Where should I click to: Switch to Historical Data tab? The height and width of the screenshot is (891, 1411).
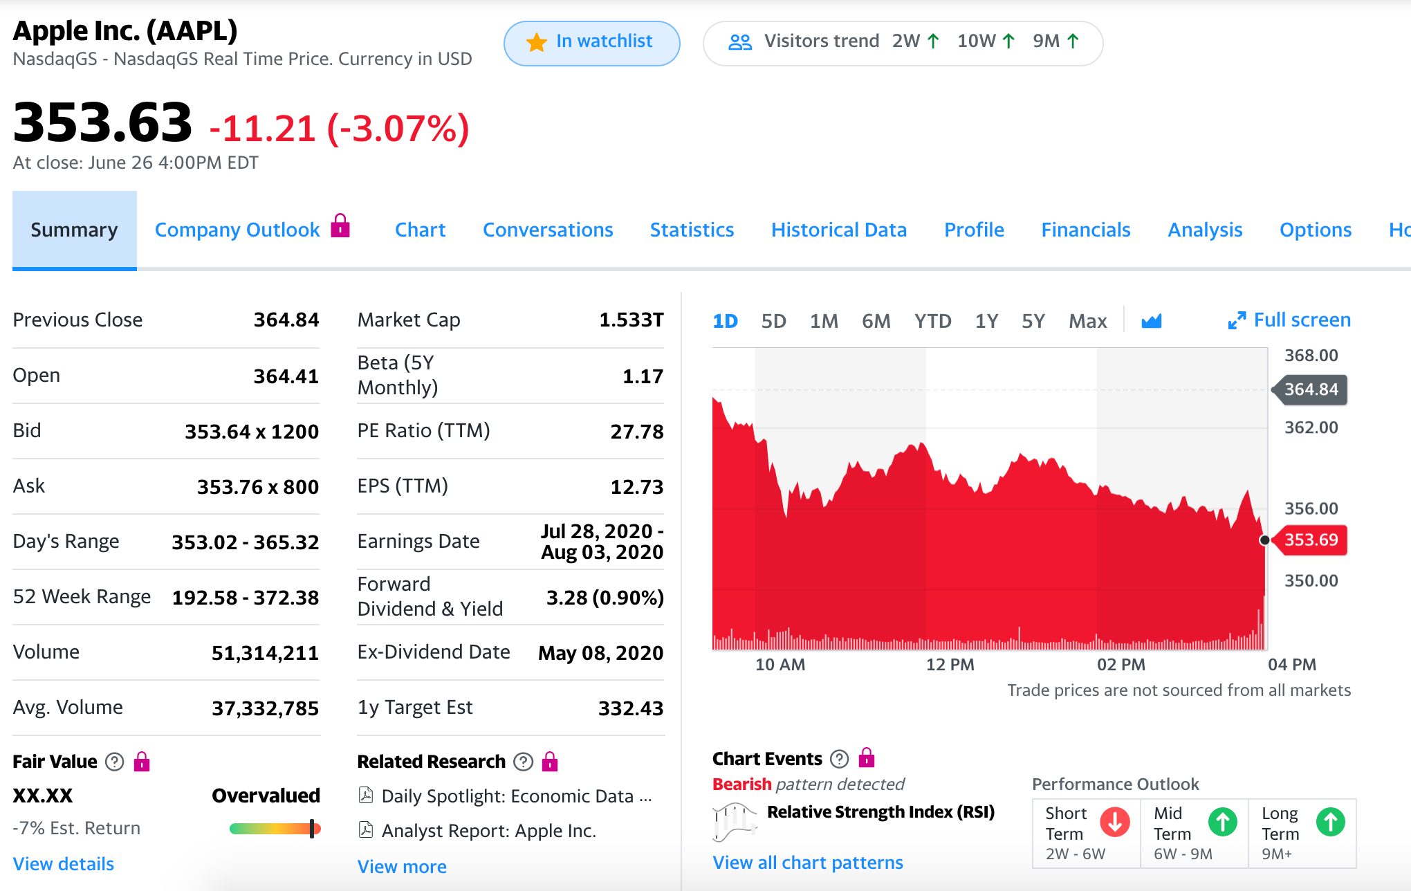coord(839,230)
